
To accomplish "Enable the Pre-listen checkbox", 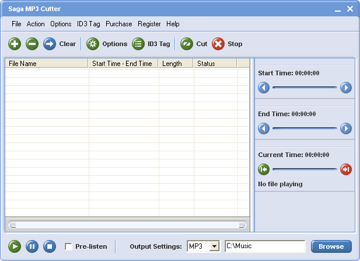I will (x=69, y=246).
